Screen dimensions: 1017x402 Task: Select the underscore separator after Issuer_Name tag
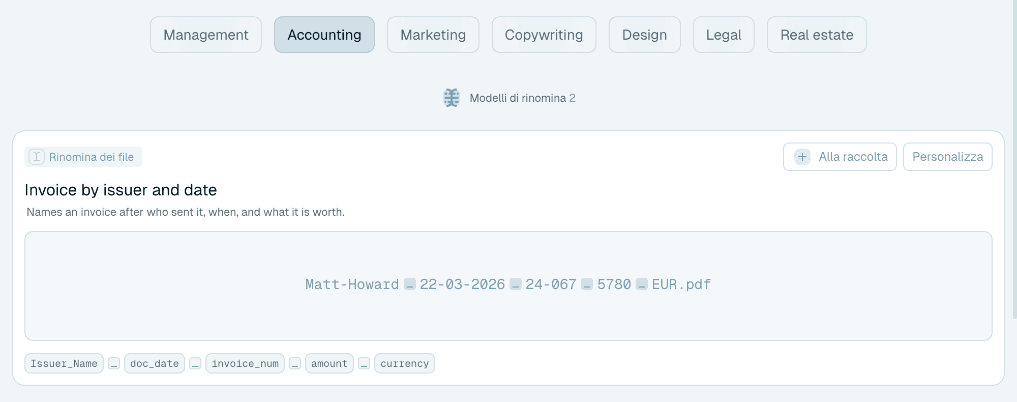click(114, 364)
